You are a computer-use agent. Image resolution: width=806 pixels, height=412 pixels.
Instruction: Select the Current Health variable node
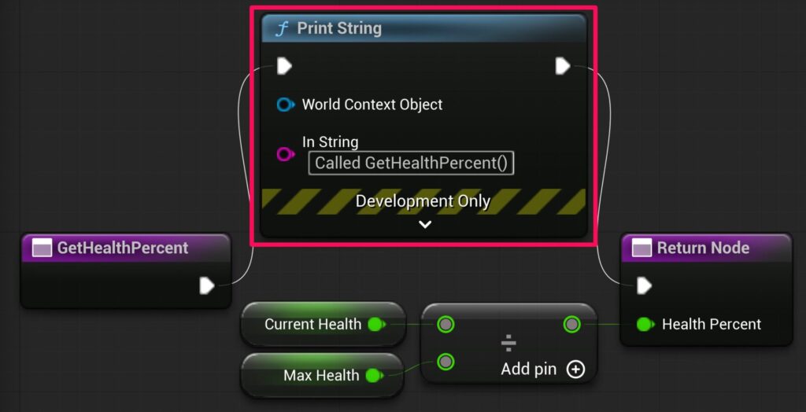pos(323,324)
